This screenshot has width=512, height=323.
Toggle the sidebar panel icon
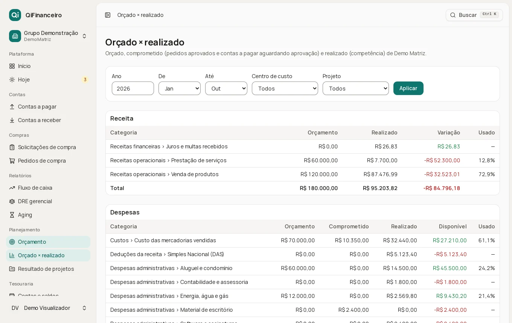(x=108, y=15)
